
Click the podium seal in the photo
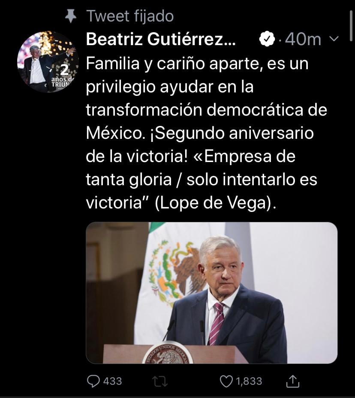168,355
